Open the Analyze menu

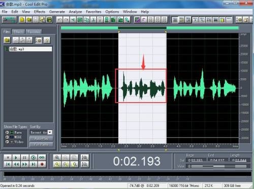point(75,12)
